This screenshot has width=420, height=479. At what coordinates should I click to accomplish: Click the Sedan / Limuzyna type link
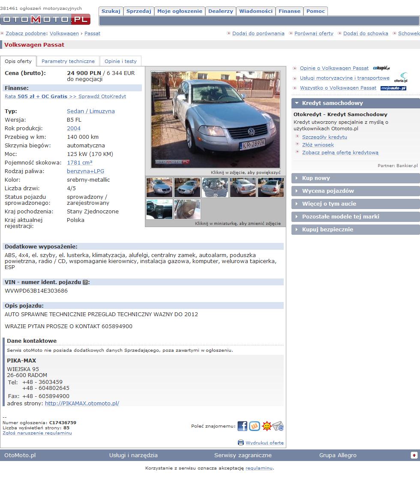click(91, 111)
